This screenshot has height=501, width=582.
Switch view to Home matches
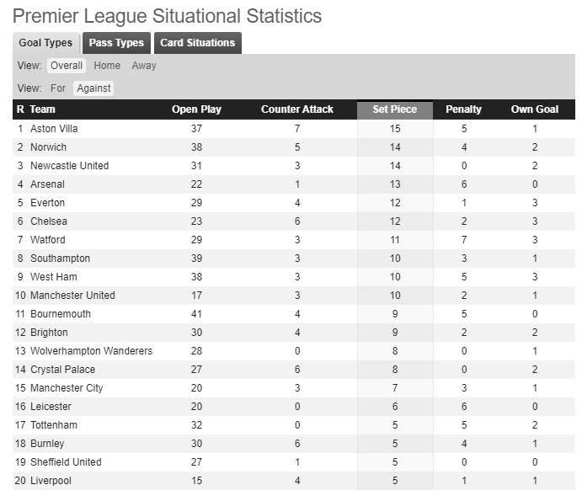(107, 66)
